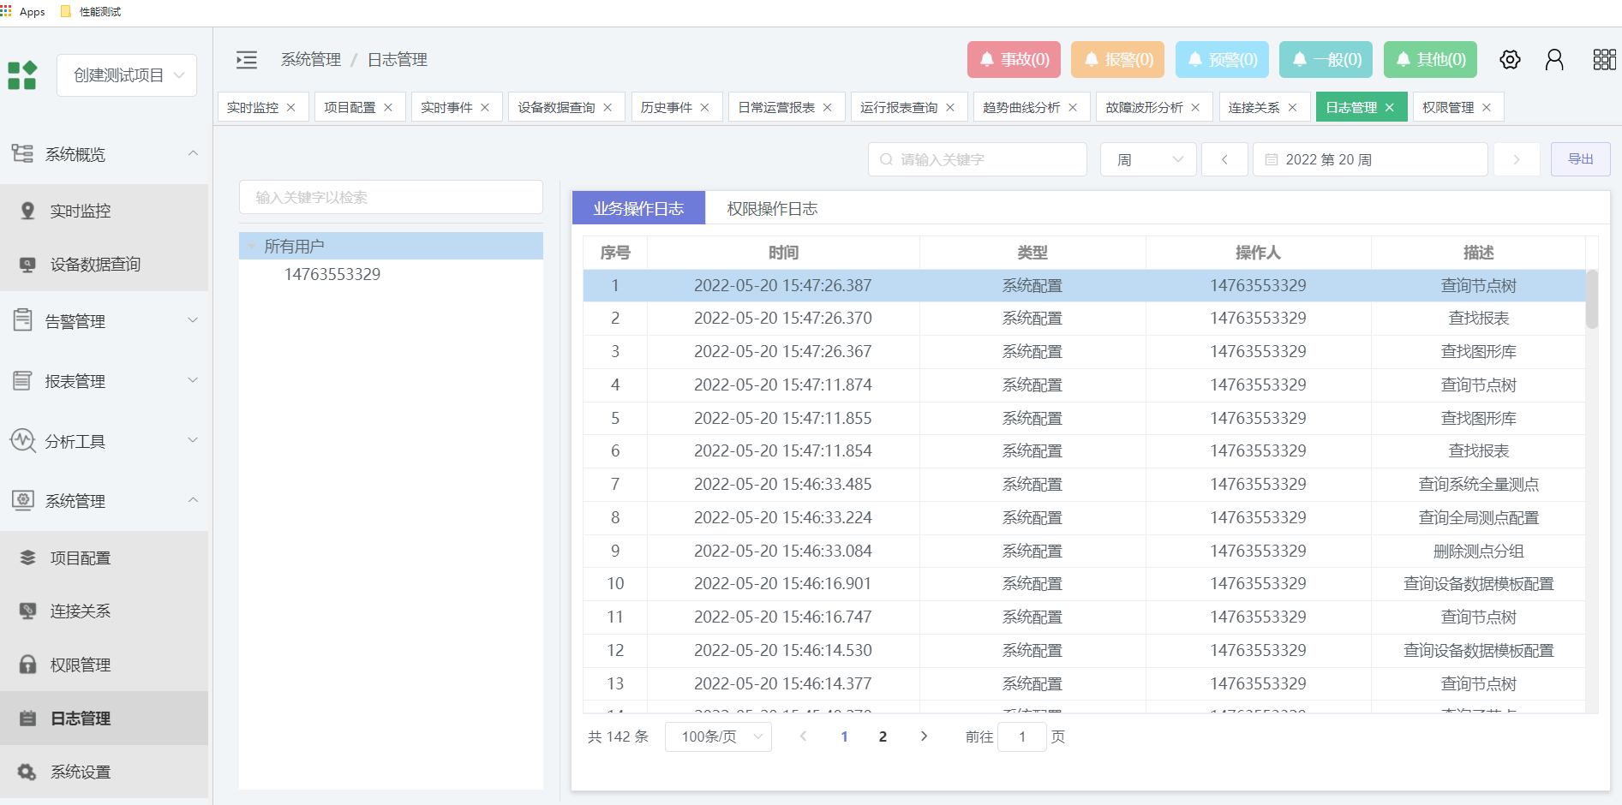Collapse the 所有用户 tree node
The image size is (1622, 805).
pyautogui.click(x=252, y=247)
